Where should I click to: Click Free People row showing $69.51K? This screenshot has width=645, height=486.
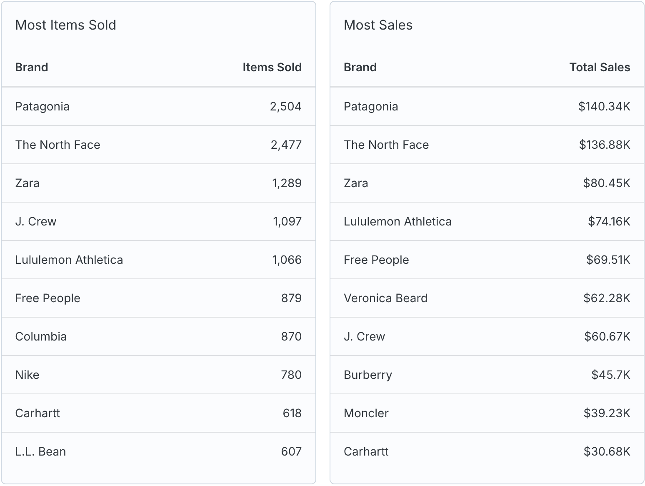487,260
